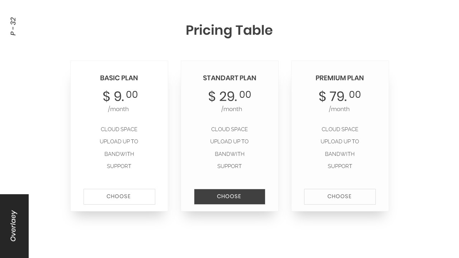Click /month under the Premium Plan price

click(x=339, y=109)
